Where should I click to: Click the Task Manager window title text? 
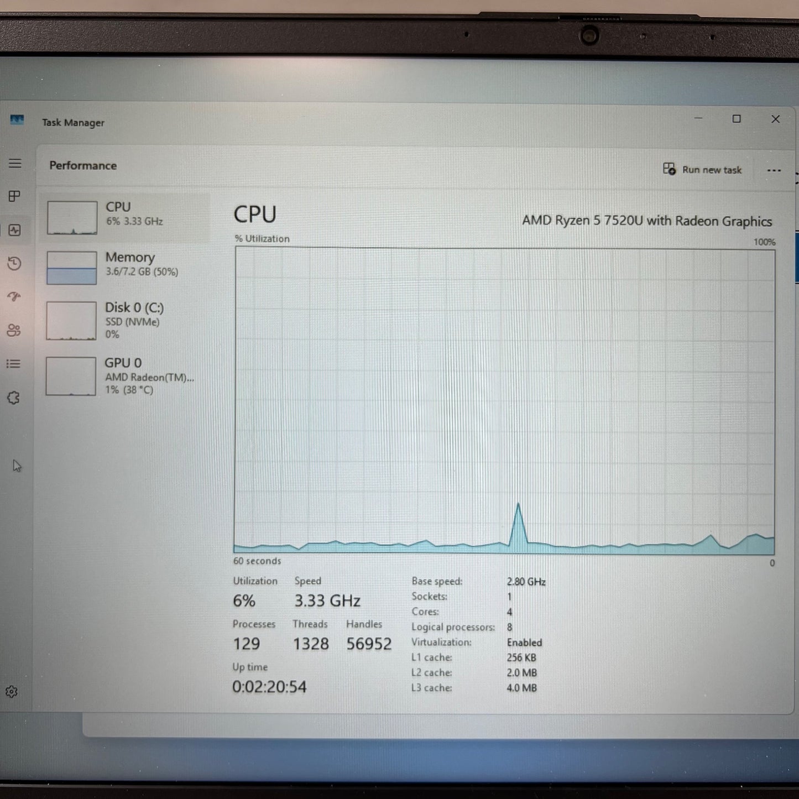click(73, 123)
